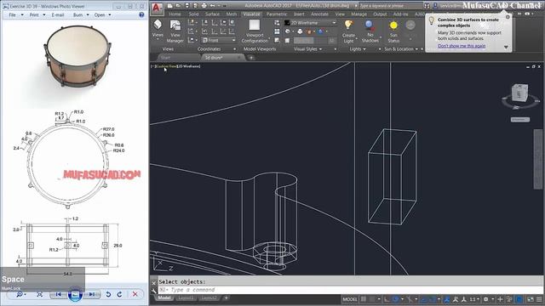Open the Views cube button in the ribbon
This screenshot has width=545, height=306.
pos(158,28)
